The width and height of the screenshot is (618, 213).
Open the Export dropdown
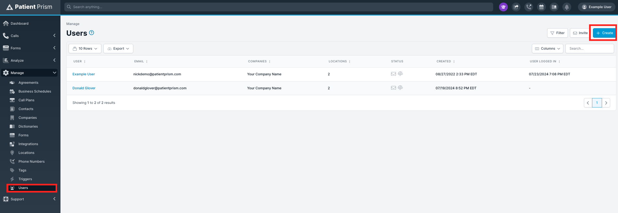point(118,48)
